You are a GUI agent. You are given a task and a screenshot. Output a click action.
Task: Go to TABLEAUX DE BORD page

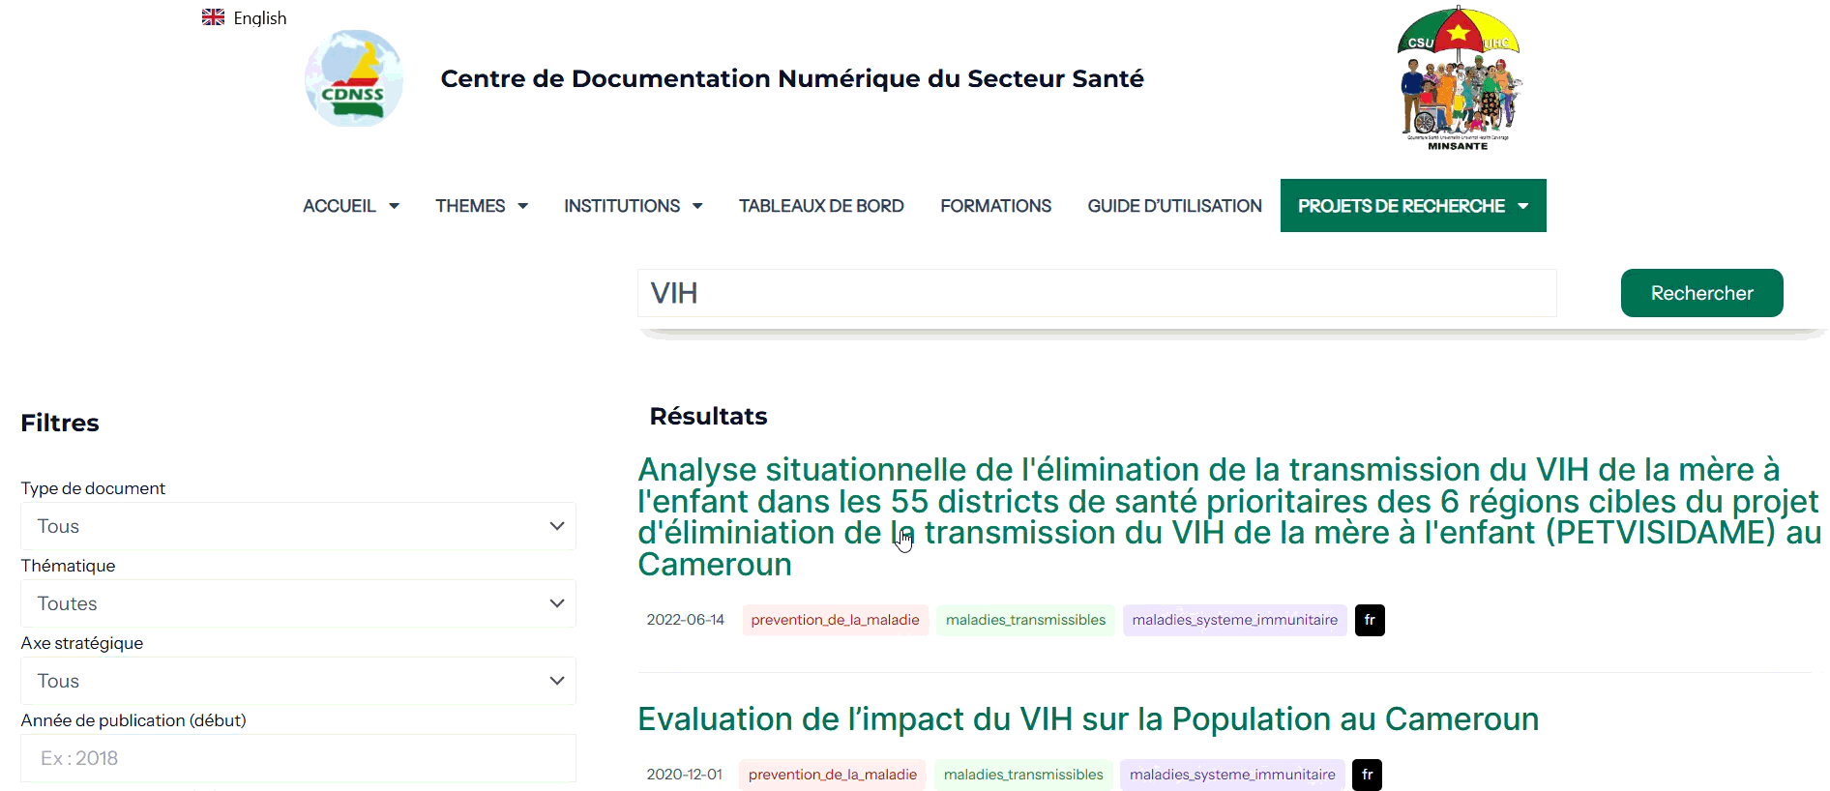(821, 206)
